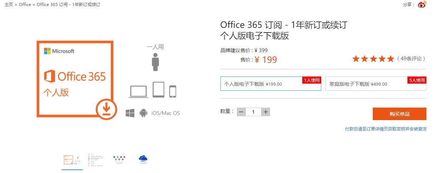
Task: Click the orange download arrow icon
Action: (106, 109)
